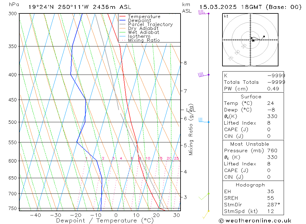Image resolution: width=306 pixels, height=224 pixels.
Task: Click the green wind barb at 700 hPa
Action: click(204, 196)
